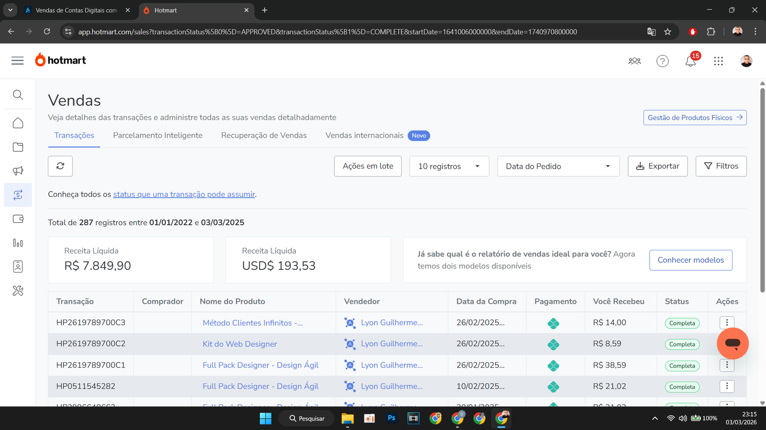Open the megaphone promotion icon in sidebar
This screenshot has width=766, height=430.
(x=18, y=171)
